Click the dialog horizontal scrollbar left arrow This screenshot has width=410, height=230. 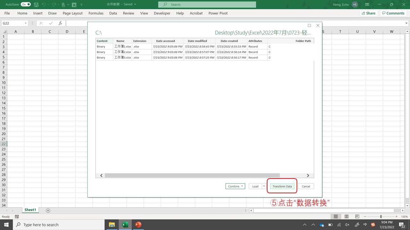102,175
